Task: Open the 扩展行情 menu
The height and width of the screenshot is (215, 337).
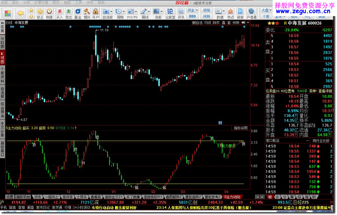Action: (x=41, y=3)
